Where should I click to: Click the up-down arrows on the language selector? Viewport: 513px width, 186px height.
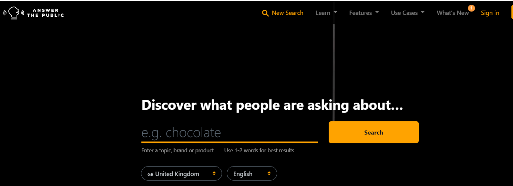tap(269, 173)
